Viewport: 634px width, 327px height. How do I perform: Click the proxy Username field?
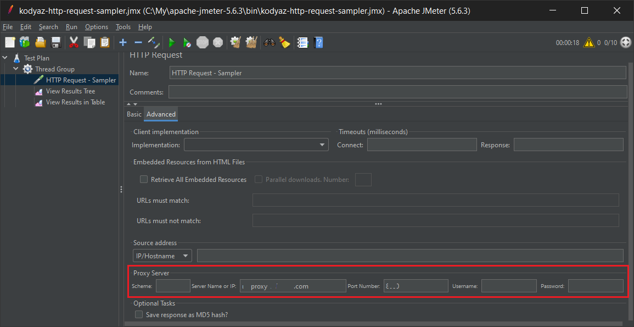(x=509, y=286)
